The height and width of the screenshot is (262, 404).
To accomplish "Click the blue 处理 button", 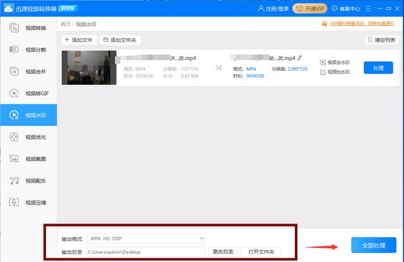I will tap(378, 68).
